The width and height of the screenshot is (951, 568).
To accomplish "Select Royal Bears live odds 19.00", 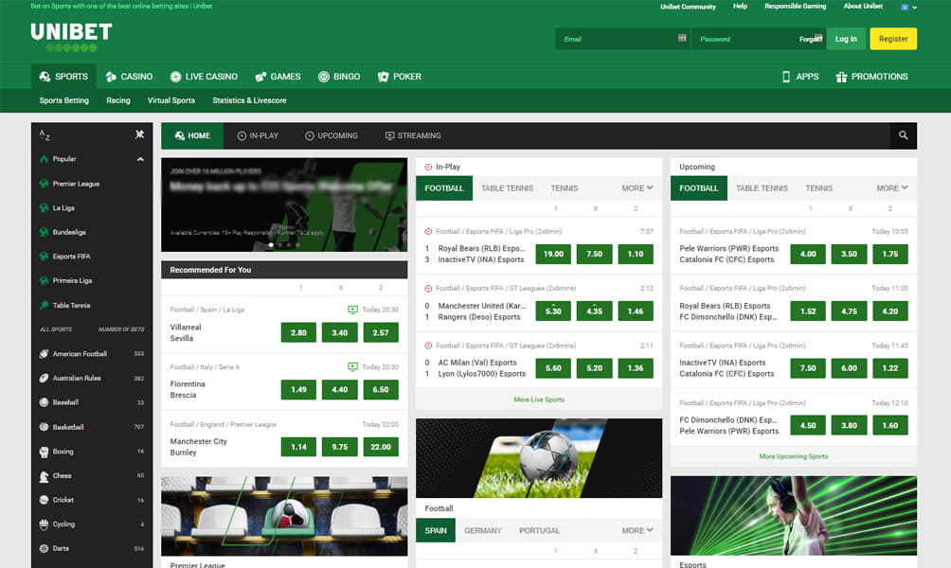I will click(x=553, y=254).
